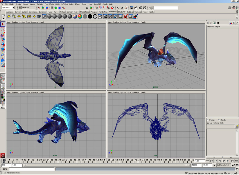Add a directional light from shelf
Image resolution: width=239 pixels, height=175 pixels.
tap(14, 16)
